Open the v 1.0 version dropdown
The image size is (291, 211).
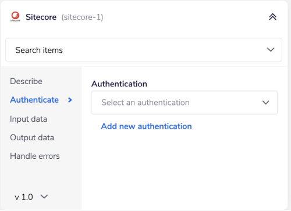31,197
